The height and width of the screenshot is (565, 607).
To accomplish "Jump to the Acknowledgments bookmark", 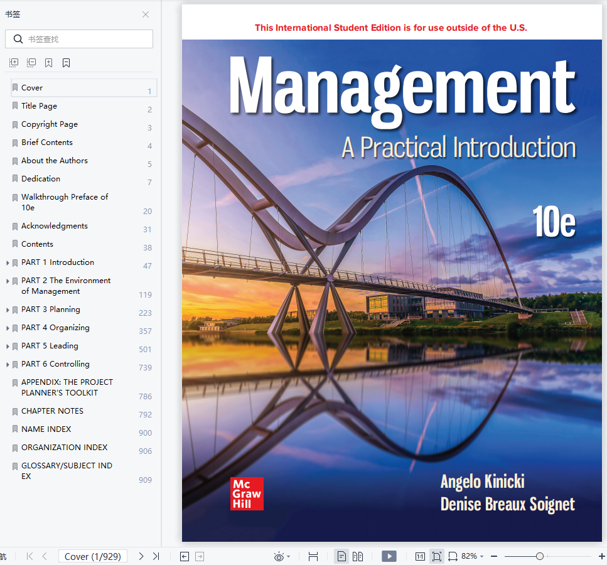I will [x=55, y=226].
